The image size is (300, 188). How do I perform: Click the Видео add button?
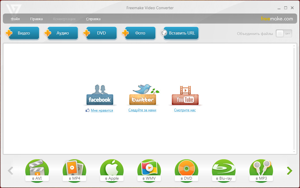click(x=24, y=33)
